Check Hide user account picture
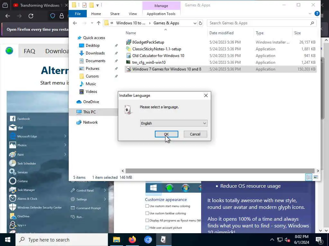 [x=147, y=228]
